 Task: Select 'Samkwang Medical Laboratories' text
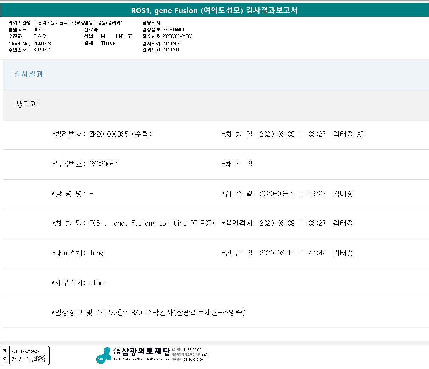(x=141, y=359)
